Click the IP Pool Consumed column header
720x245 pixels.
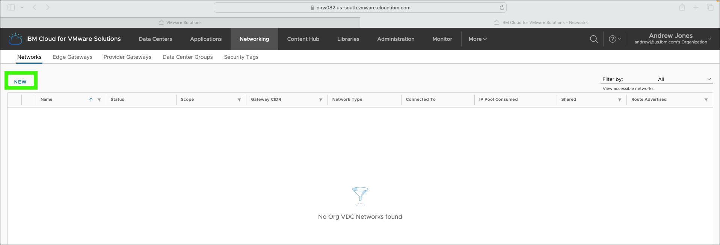pos(498,100)
